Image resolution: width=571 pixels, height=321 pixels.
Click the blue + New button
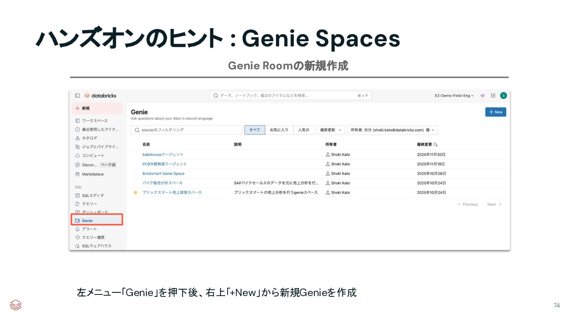(496, 112)
